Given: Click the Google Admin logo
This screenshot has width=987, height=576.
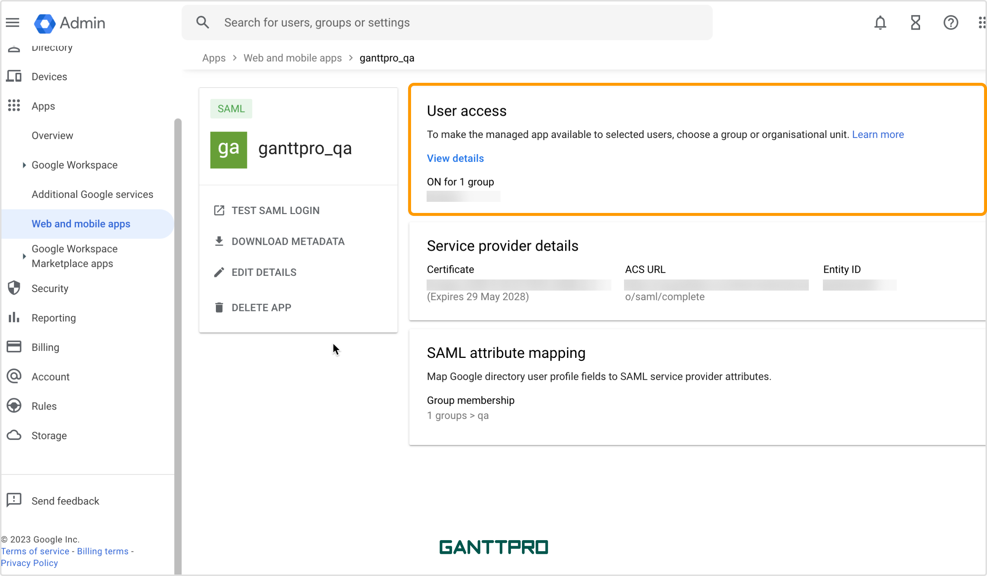Looking at the screenshot, I should point(70,23).
